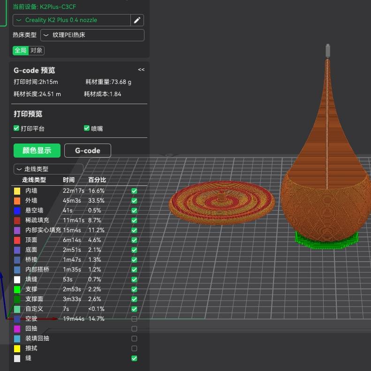Click the 打印时间:2h15m value

tap(36, 82)
